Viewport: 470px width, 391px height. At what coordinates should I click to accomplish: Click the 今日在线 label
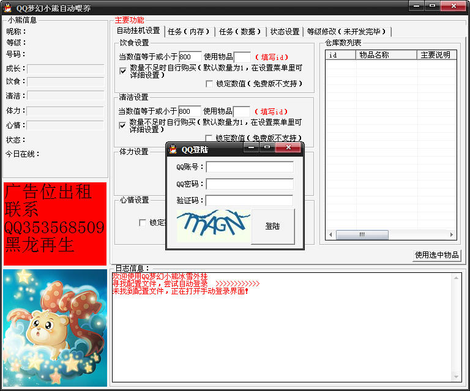(22, 154)
